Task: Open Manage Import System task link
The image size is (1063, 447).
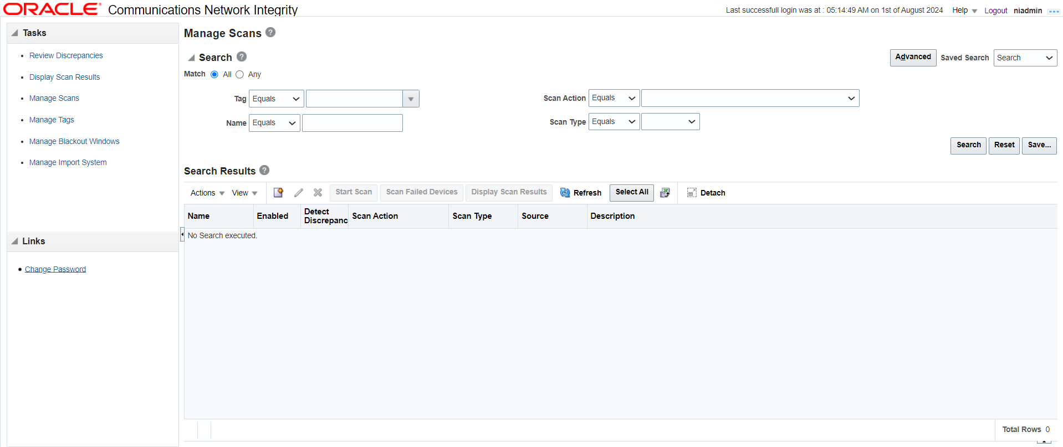Action: (68, 162)
